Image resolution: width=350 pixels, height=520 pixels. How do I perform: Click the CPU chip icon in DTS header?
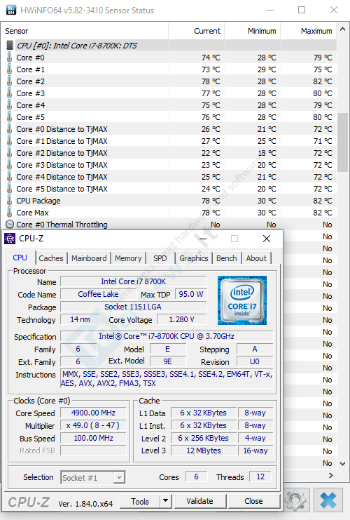[10, 46]
